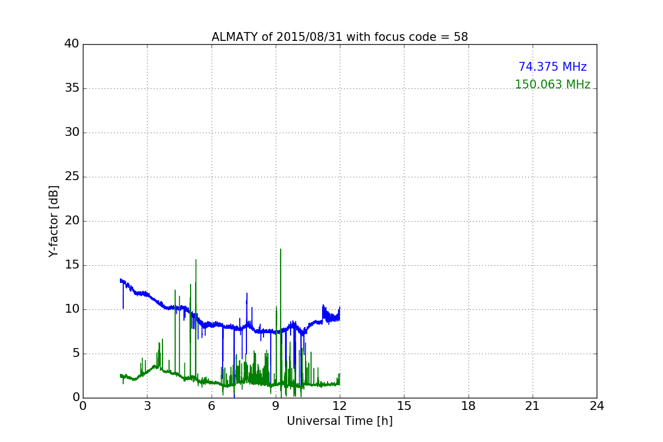Click the x-axis tick label '12'

[x=340, y=406]
